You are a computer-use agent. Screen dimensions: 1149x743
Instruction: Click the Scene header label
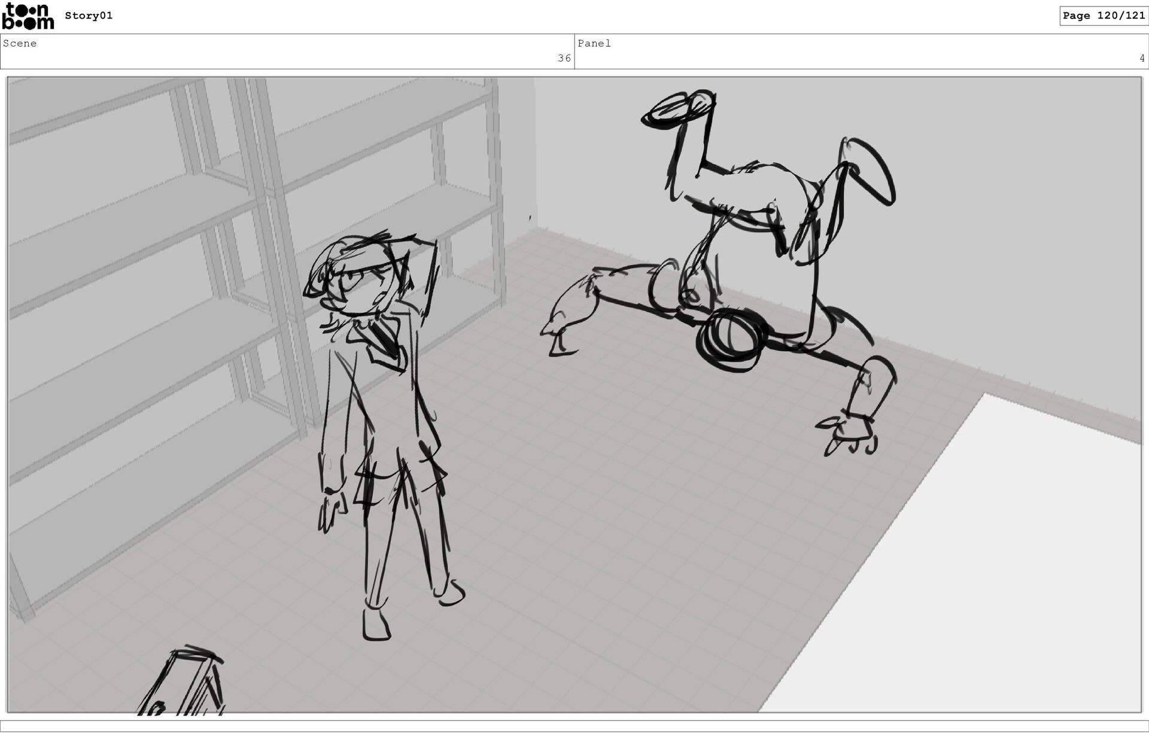pos(20,43)
